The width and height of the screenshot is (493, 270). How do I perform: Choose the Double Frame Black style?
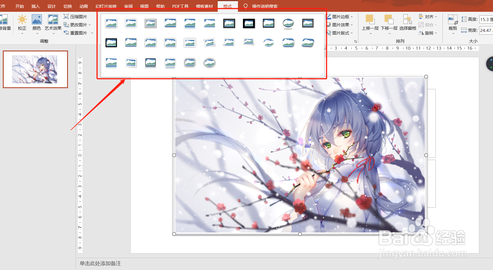point(229,23)
